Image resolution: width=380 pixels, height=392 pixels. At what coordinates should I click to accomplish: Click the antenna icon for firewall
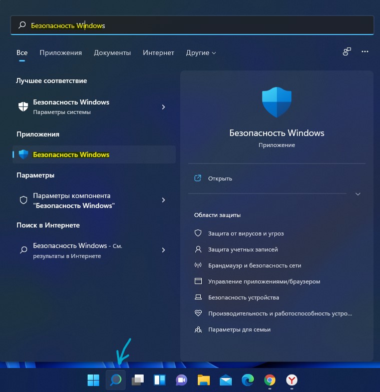click(198, 265)
